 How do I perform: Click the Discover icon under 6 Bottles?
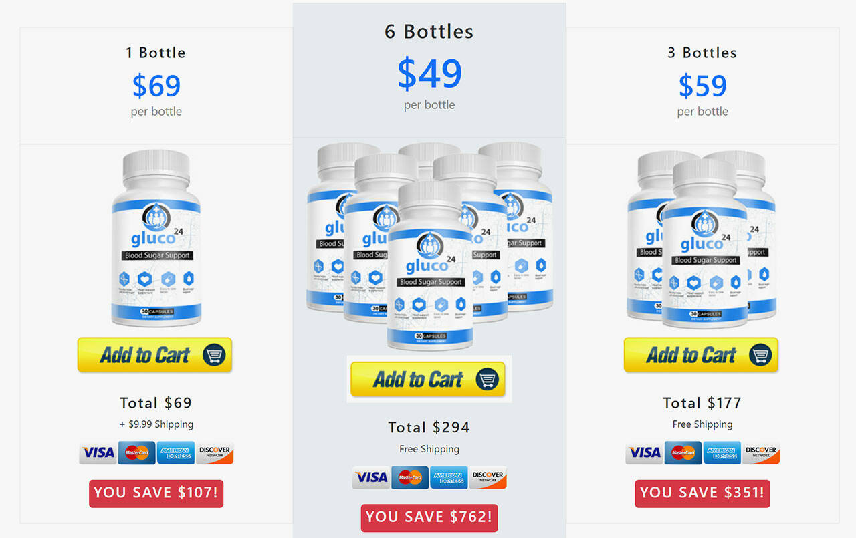(488, 477)
